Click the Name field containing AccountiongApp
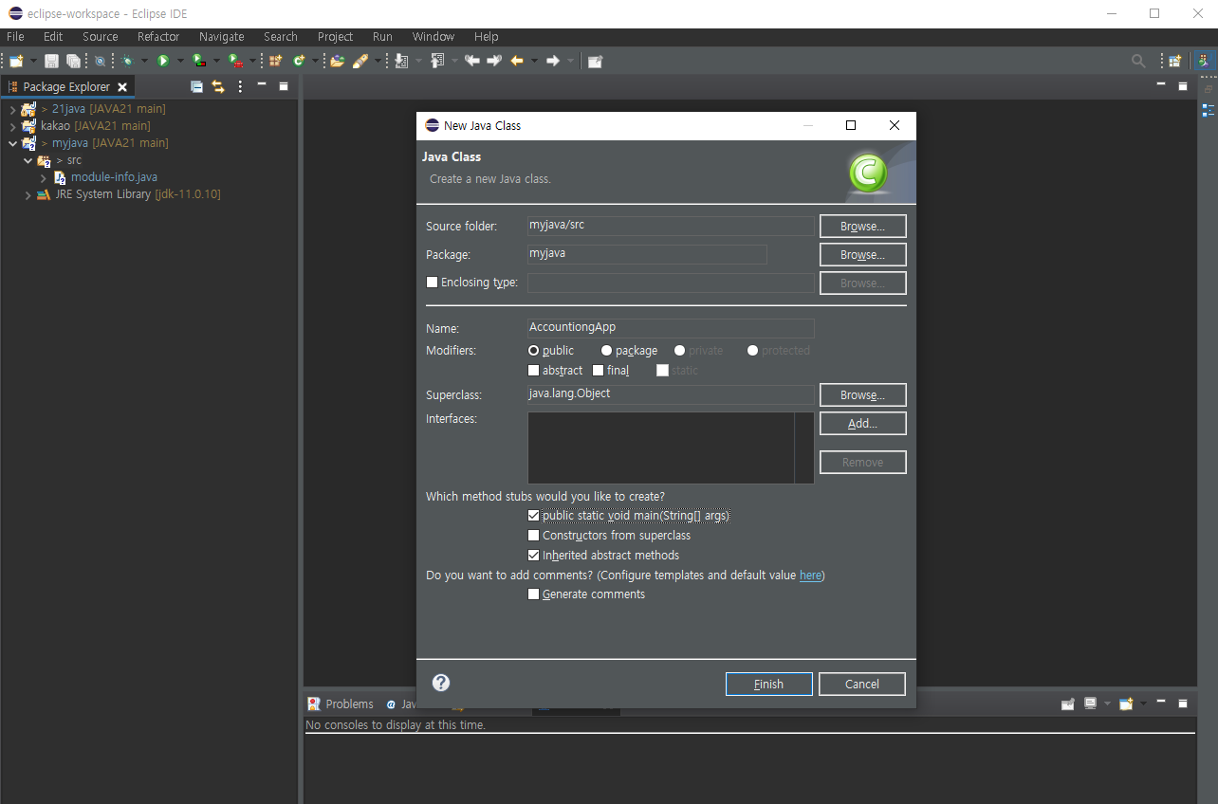The image size is (1218, 804). pos(671,328)
